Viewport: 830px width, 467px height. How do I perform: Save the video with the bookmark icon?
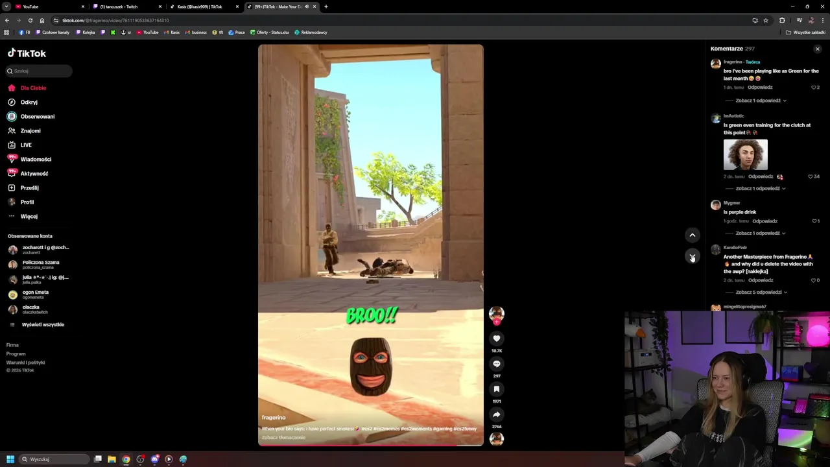pyautogui.click(x=497, y=389)
